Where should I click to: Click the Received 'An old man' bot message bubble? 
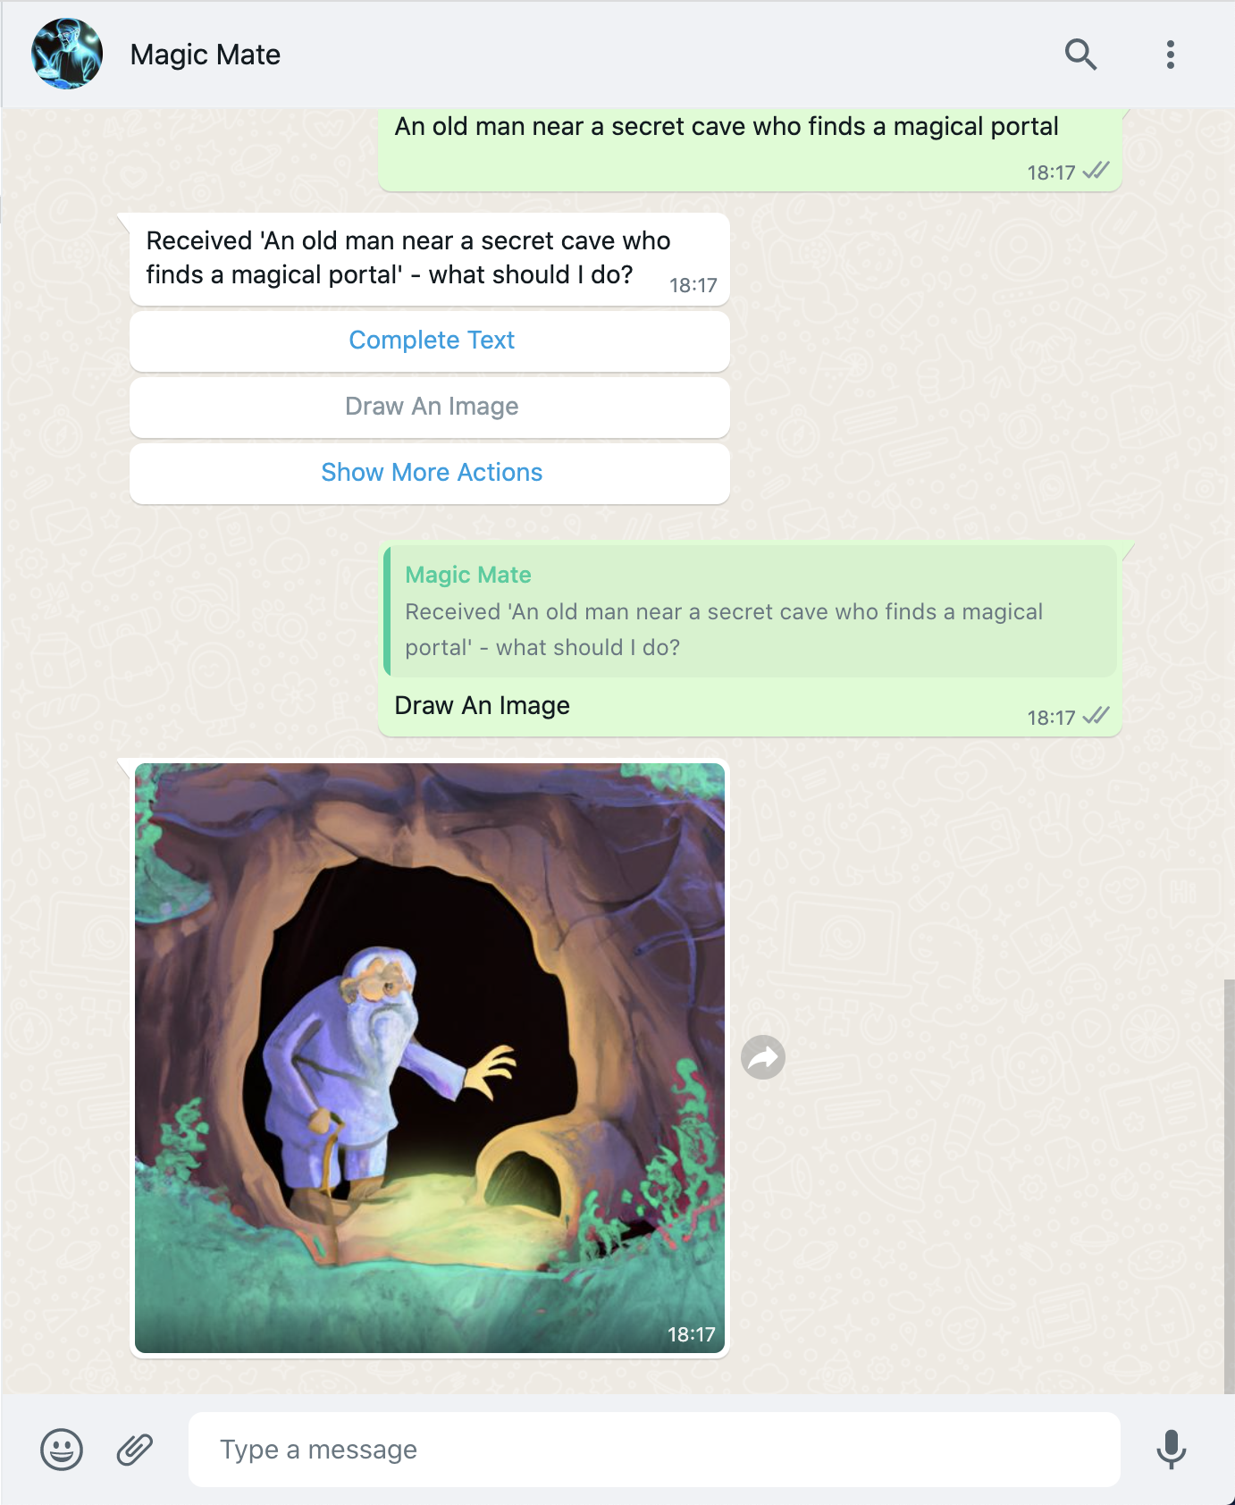pos(430,259)
